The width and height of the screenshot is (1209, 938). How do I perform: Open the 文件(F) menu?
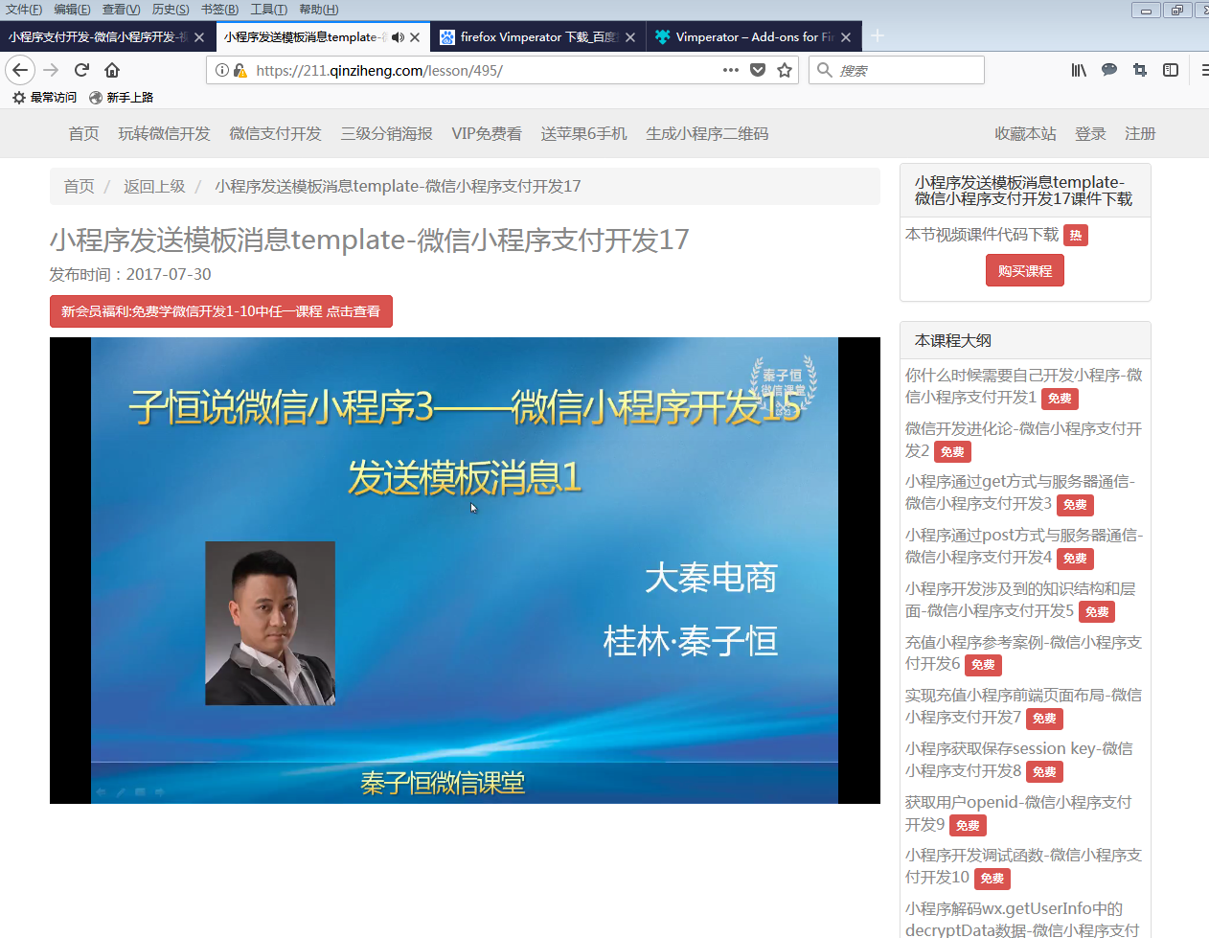point(24,10)
